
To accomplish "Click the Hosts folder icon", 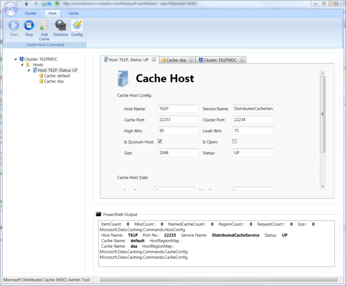I will [28, 64].
